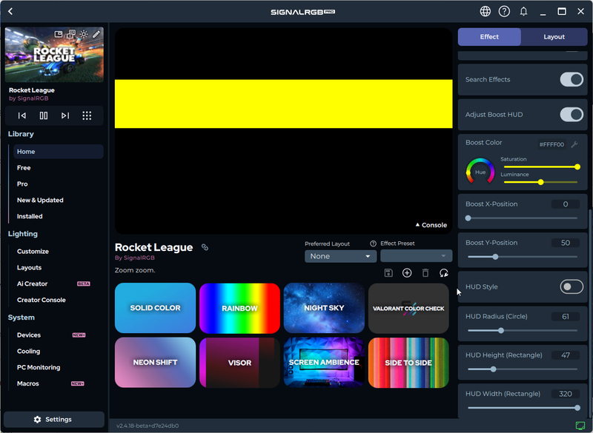Open Devices in the System section
593x433 pixels.
tap(29, 335)
